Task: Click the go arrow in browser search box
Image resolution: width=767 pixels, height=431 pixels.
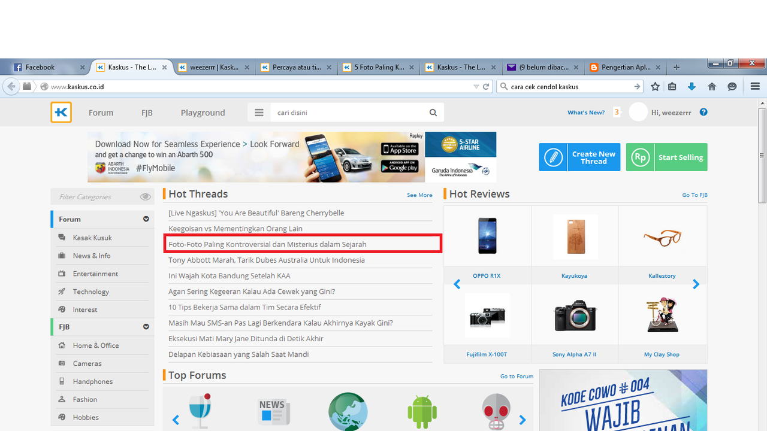Action: click(x=638, y=86)
